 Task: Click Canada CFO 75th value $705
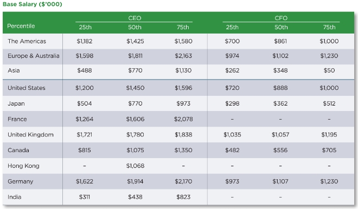[x=329, y=150]
